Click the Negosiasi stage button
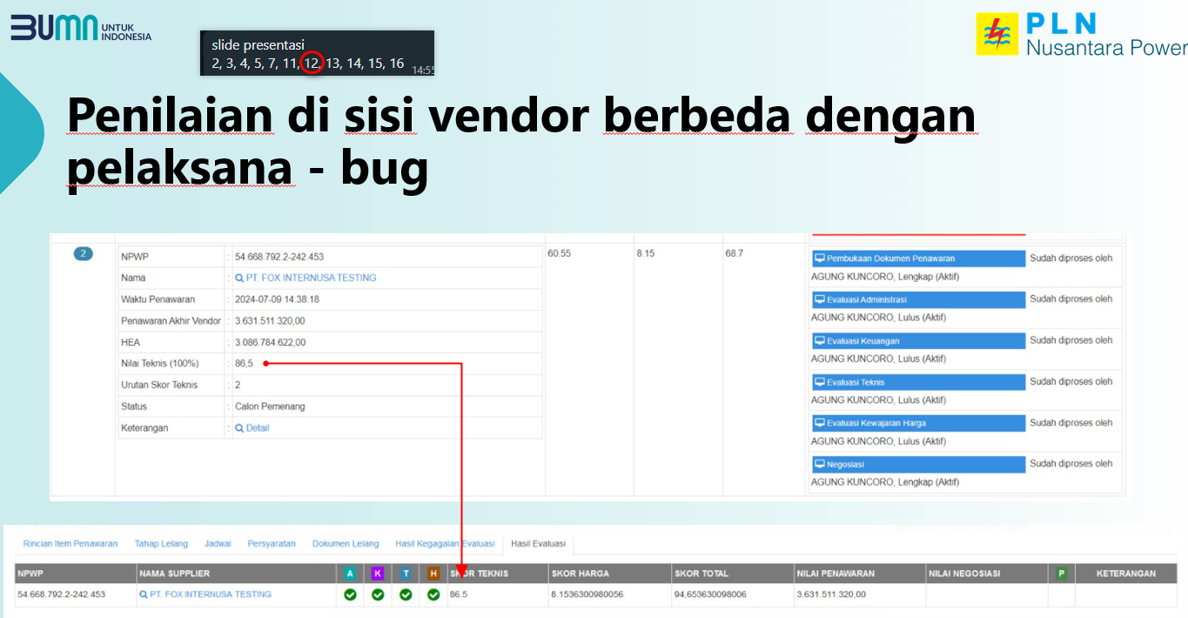Screen dimensions: 1188x618 click(x=918, y=465)
